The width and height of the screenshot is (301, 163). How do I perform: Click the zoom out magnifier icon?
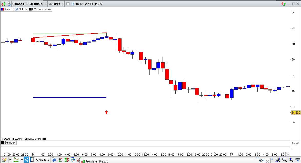tap(285, 160)
